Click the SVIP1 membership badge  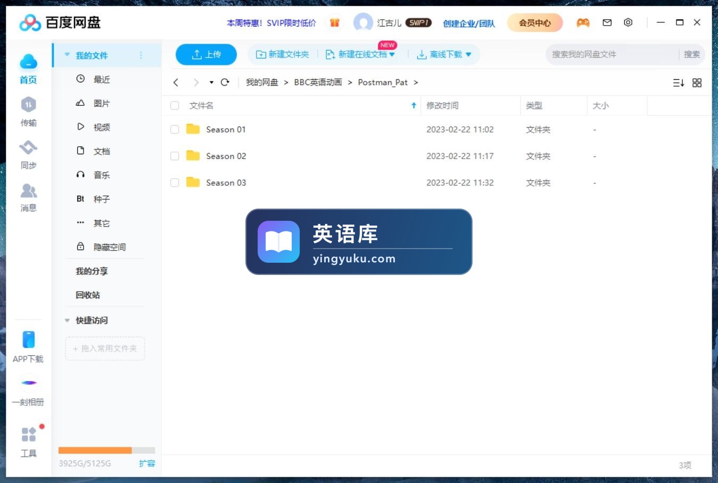[x=418, y=23]
